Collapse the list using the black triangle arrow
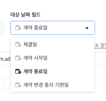The height and width of the screenshot is (101, 106). [87, 28]
